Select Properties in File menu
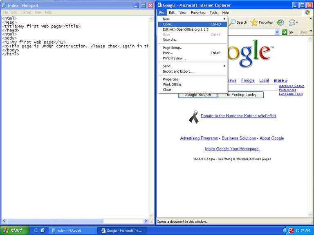This screenshot has height=235, width=314. click(x=192, y=79)
